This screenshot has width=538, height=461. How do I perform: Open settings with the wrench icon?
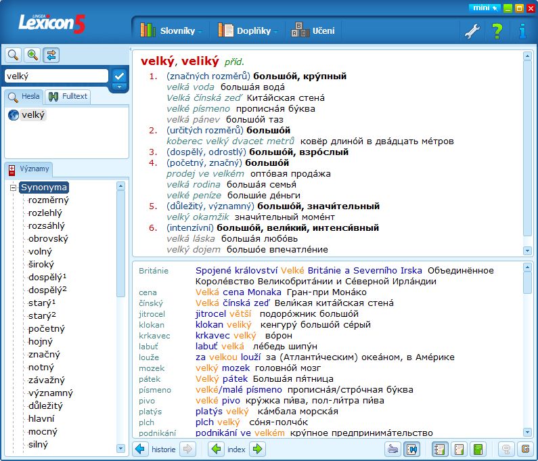point(471,30)
